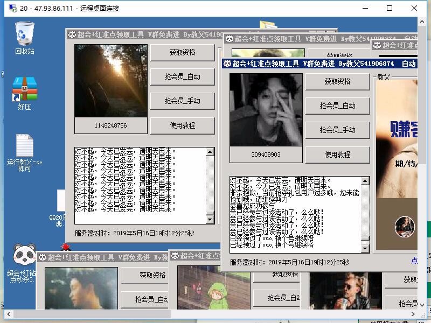Open the Recycle Bin desktop icon
The height and width of the screenshot is (323, 431).
pyautogui.click(x=25, y=38)
